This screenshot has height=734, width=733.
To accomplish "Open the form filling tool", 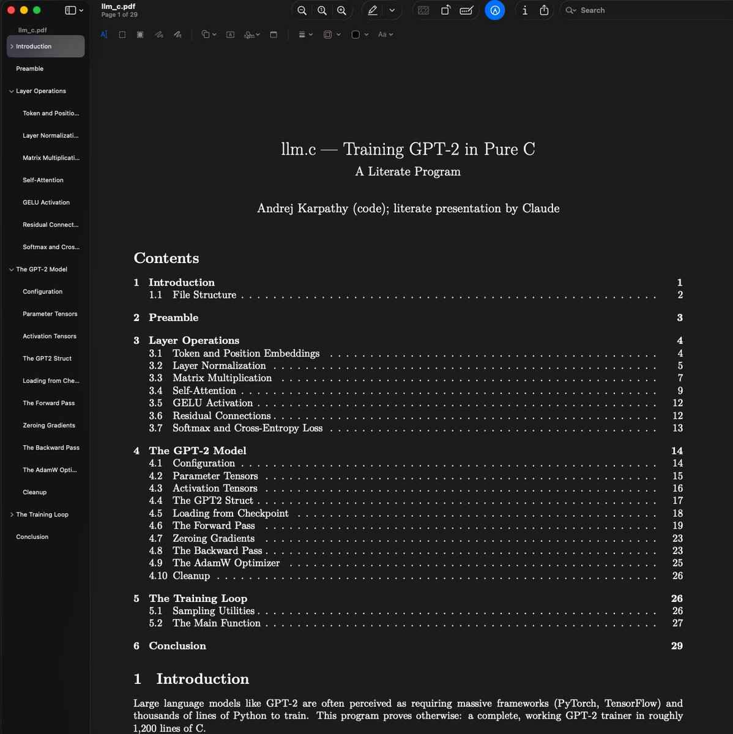I will point(466,10).
